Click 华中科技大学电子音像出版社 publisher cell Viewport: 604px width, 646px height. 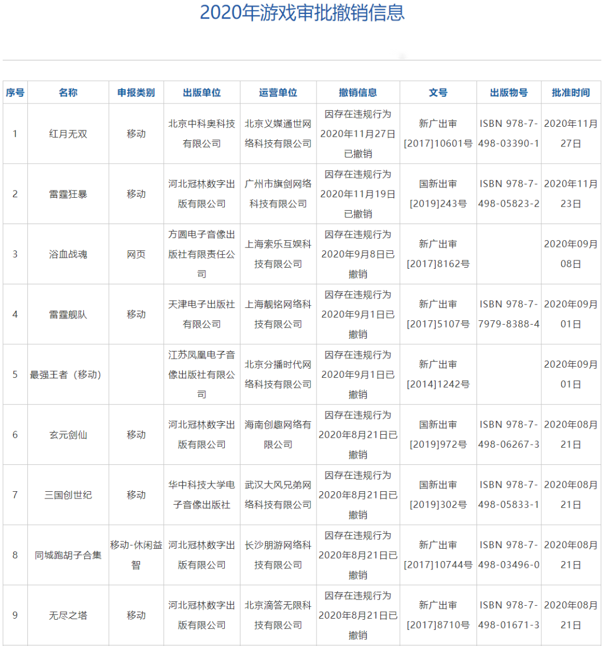coord(202,495)
